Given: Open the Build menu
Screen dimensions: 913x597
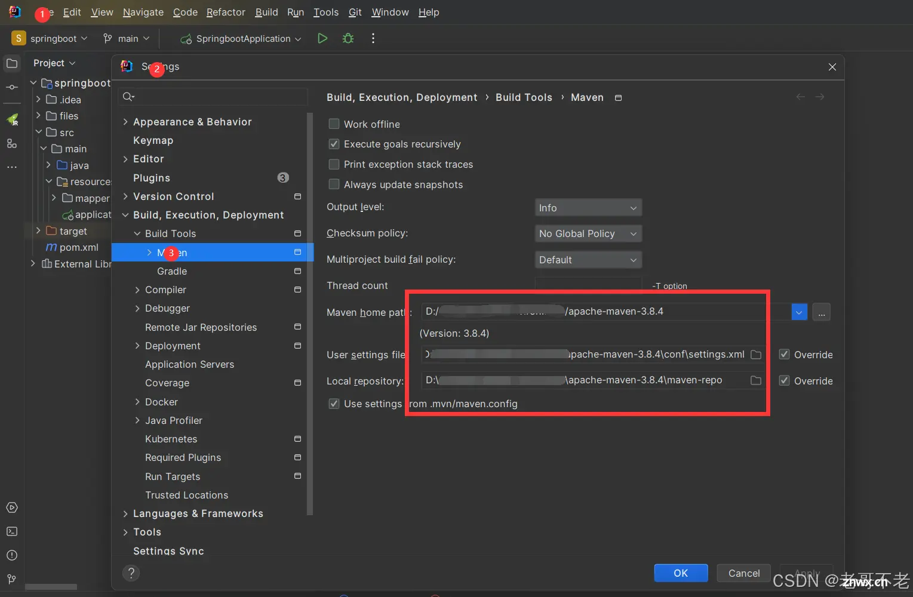Looking at the screenshot, I should [x=266, y=12].
